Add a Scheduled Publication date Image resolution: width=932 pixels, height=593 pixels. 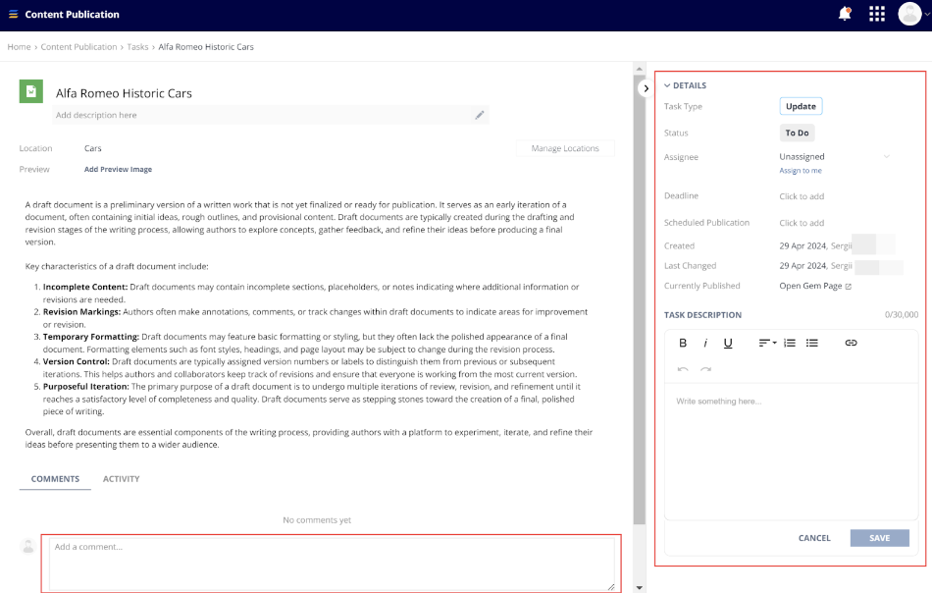802,223
